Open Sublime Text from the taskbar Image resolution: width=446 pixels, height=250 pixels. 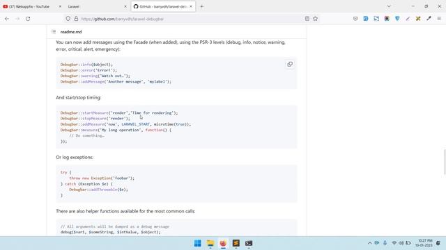236,243
